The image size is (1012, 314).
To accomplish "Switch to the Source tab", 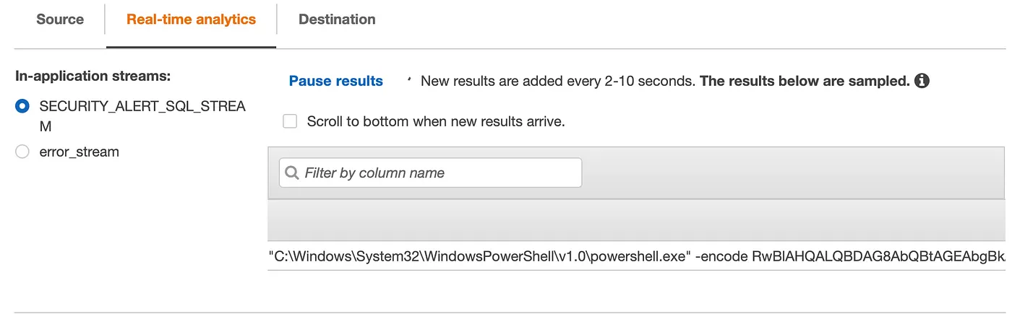I will [60, 19].
